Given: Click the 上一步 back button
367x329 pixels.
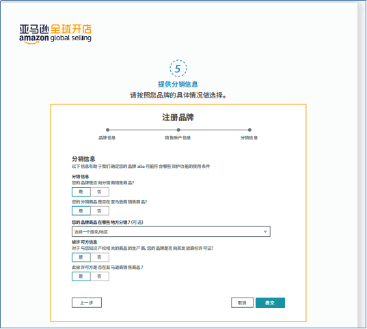Looking at the screenshot, I should (x=87, y=302).
